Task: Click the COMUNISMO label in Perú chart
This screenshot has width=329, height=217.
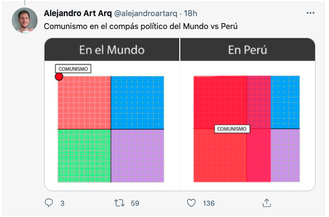Action: 232,129
